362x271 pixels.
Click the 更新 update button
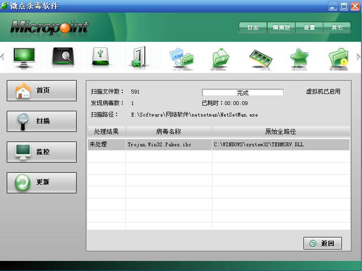pyautogui.click(x=42, y=183)
